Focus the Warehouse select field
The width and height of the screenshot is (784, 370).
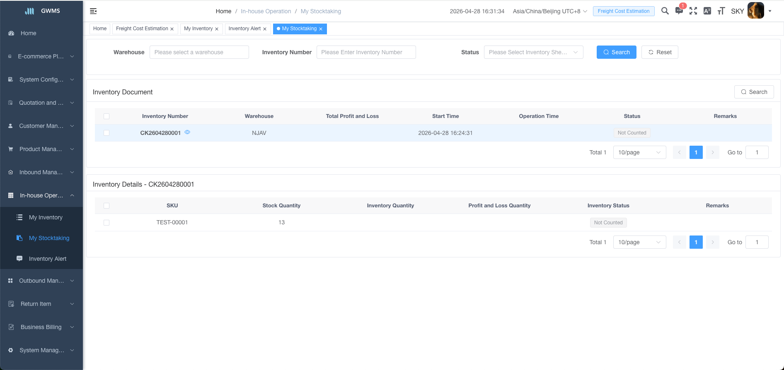[199, 52]
